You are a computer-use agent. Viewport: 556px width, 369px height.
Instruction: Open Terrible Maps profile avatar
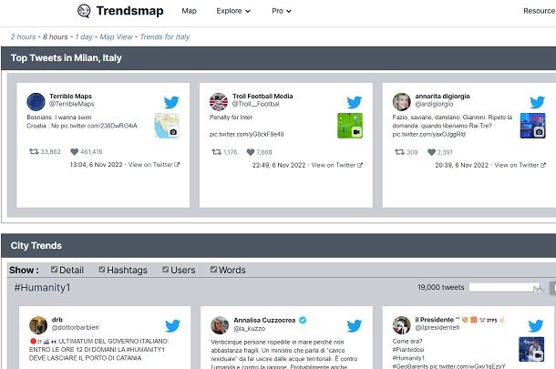[x=36, y=102]
